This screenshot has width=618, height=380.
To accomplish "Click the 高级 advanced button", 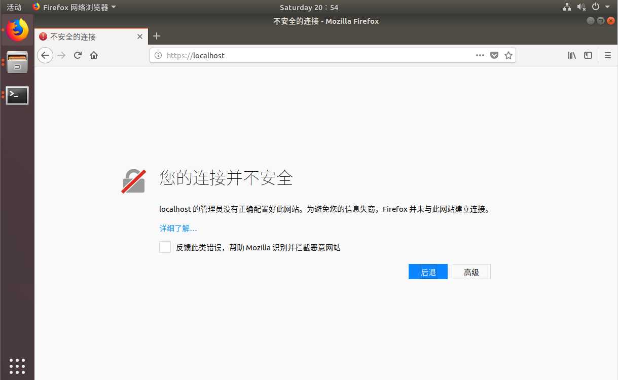I will pos(471,272).
